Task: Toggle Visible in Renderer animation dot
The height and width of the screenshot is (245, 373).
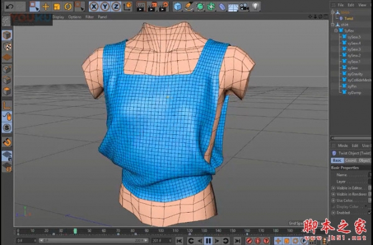Action: [x=333, y=195]
